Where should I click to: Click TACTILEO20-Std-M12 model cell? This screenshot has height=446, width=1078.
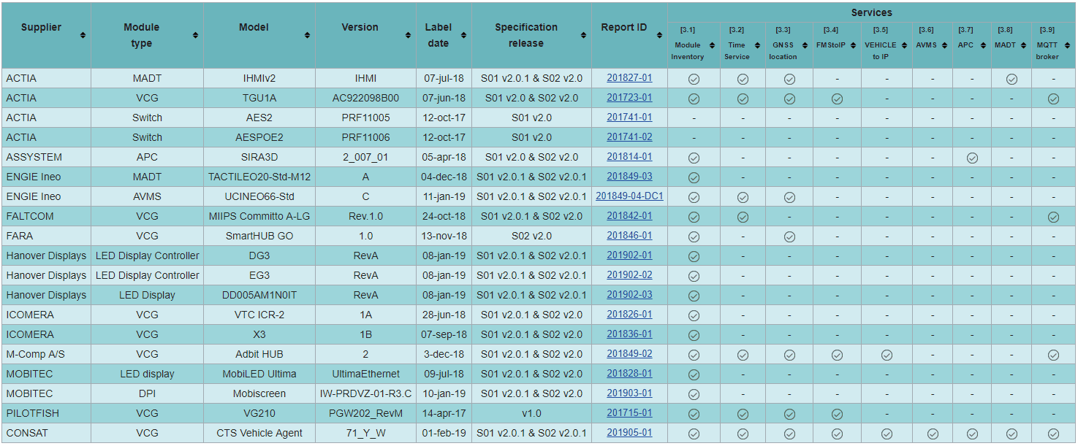[x=259, y=177]
